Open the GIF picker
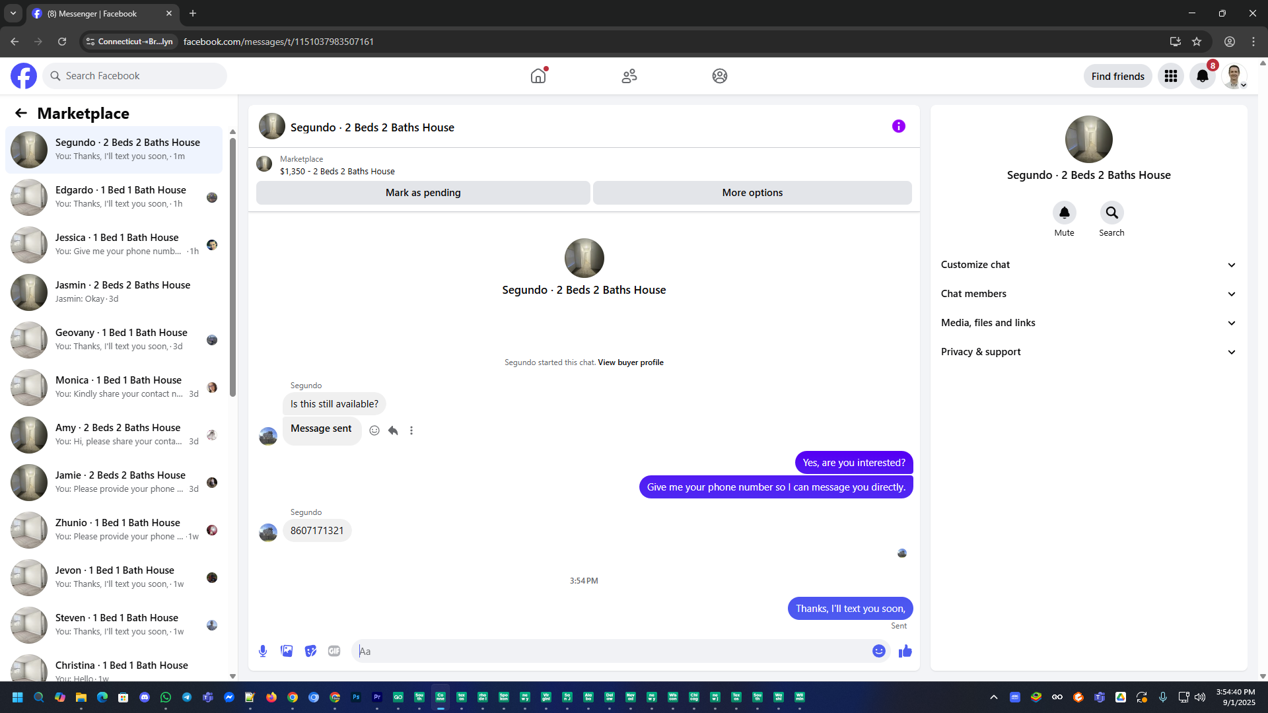Viewport: 1268px width, 713px height. (334, 651)
